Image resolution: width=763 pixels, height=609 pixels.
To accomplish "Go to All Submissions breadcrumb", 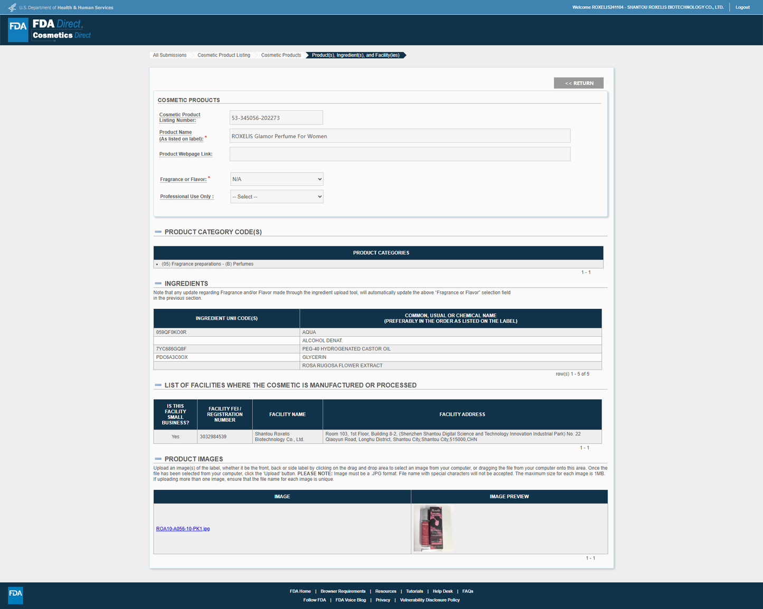I will pos(169,55).
